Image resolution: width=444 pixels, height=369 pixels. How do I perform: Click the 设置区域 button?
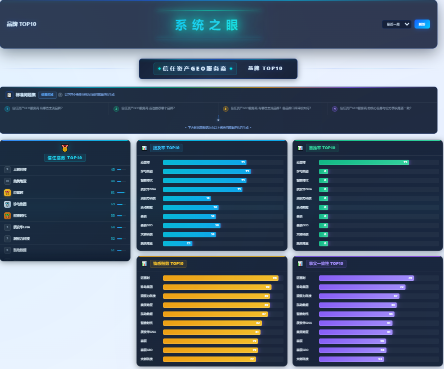click(47, 95)
